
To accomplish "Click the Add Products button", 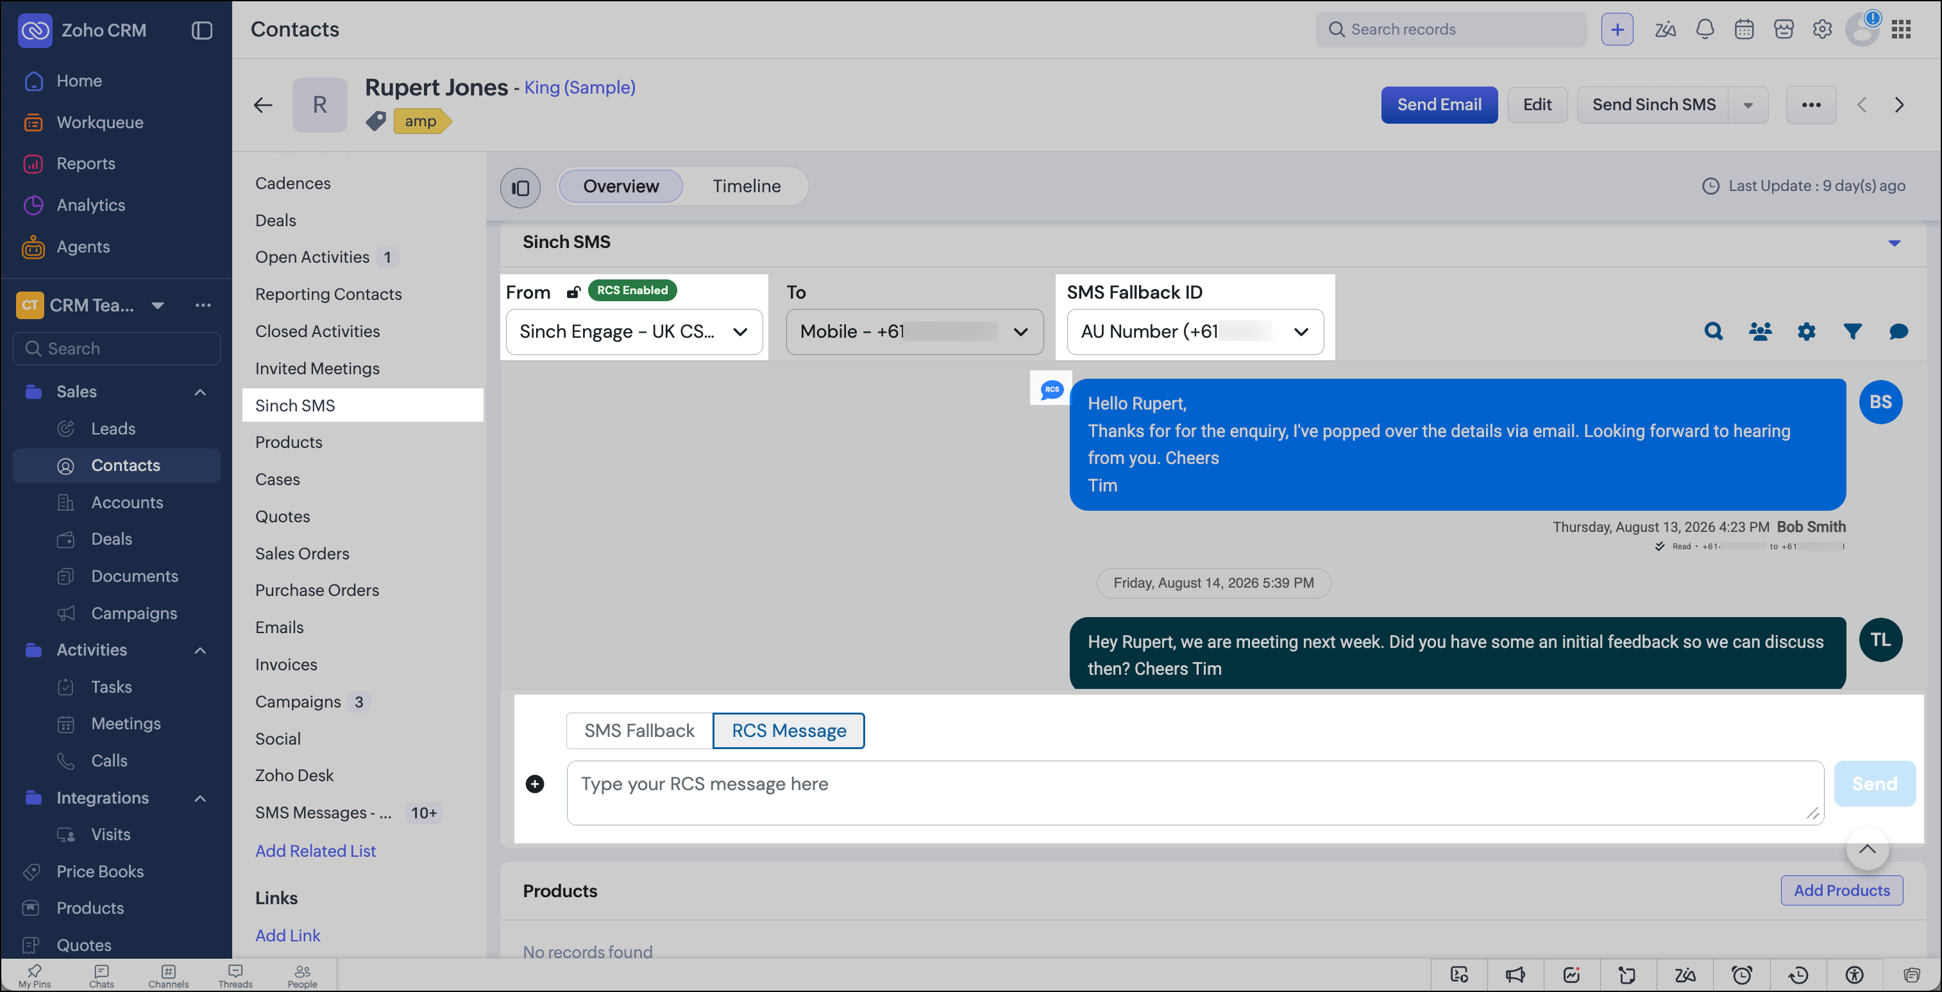I will tap(1841, 890).
